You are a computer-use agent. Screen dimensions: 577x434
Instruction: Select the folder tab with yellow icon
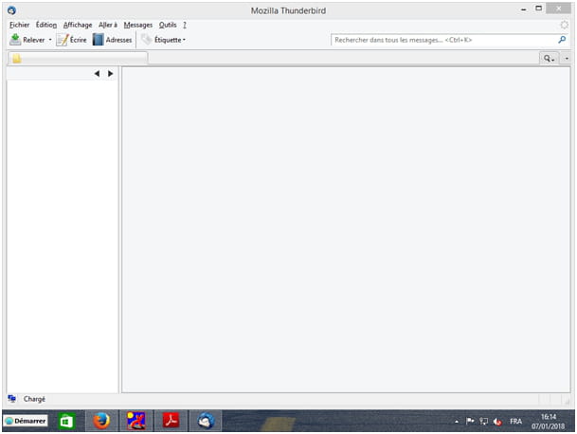(78, 59)
